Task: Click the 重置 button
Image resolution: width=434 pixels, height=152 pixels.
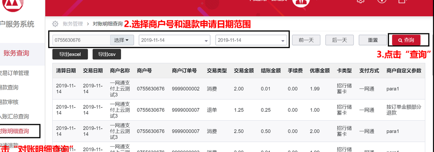Action: 373,40
